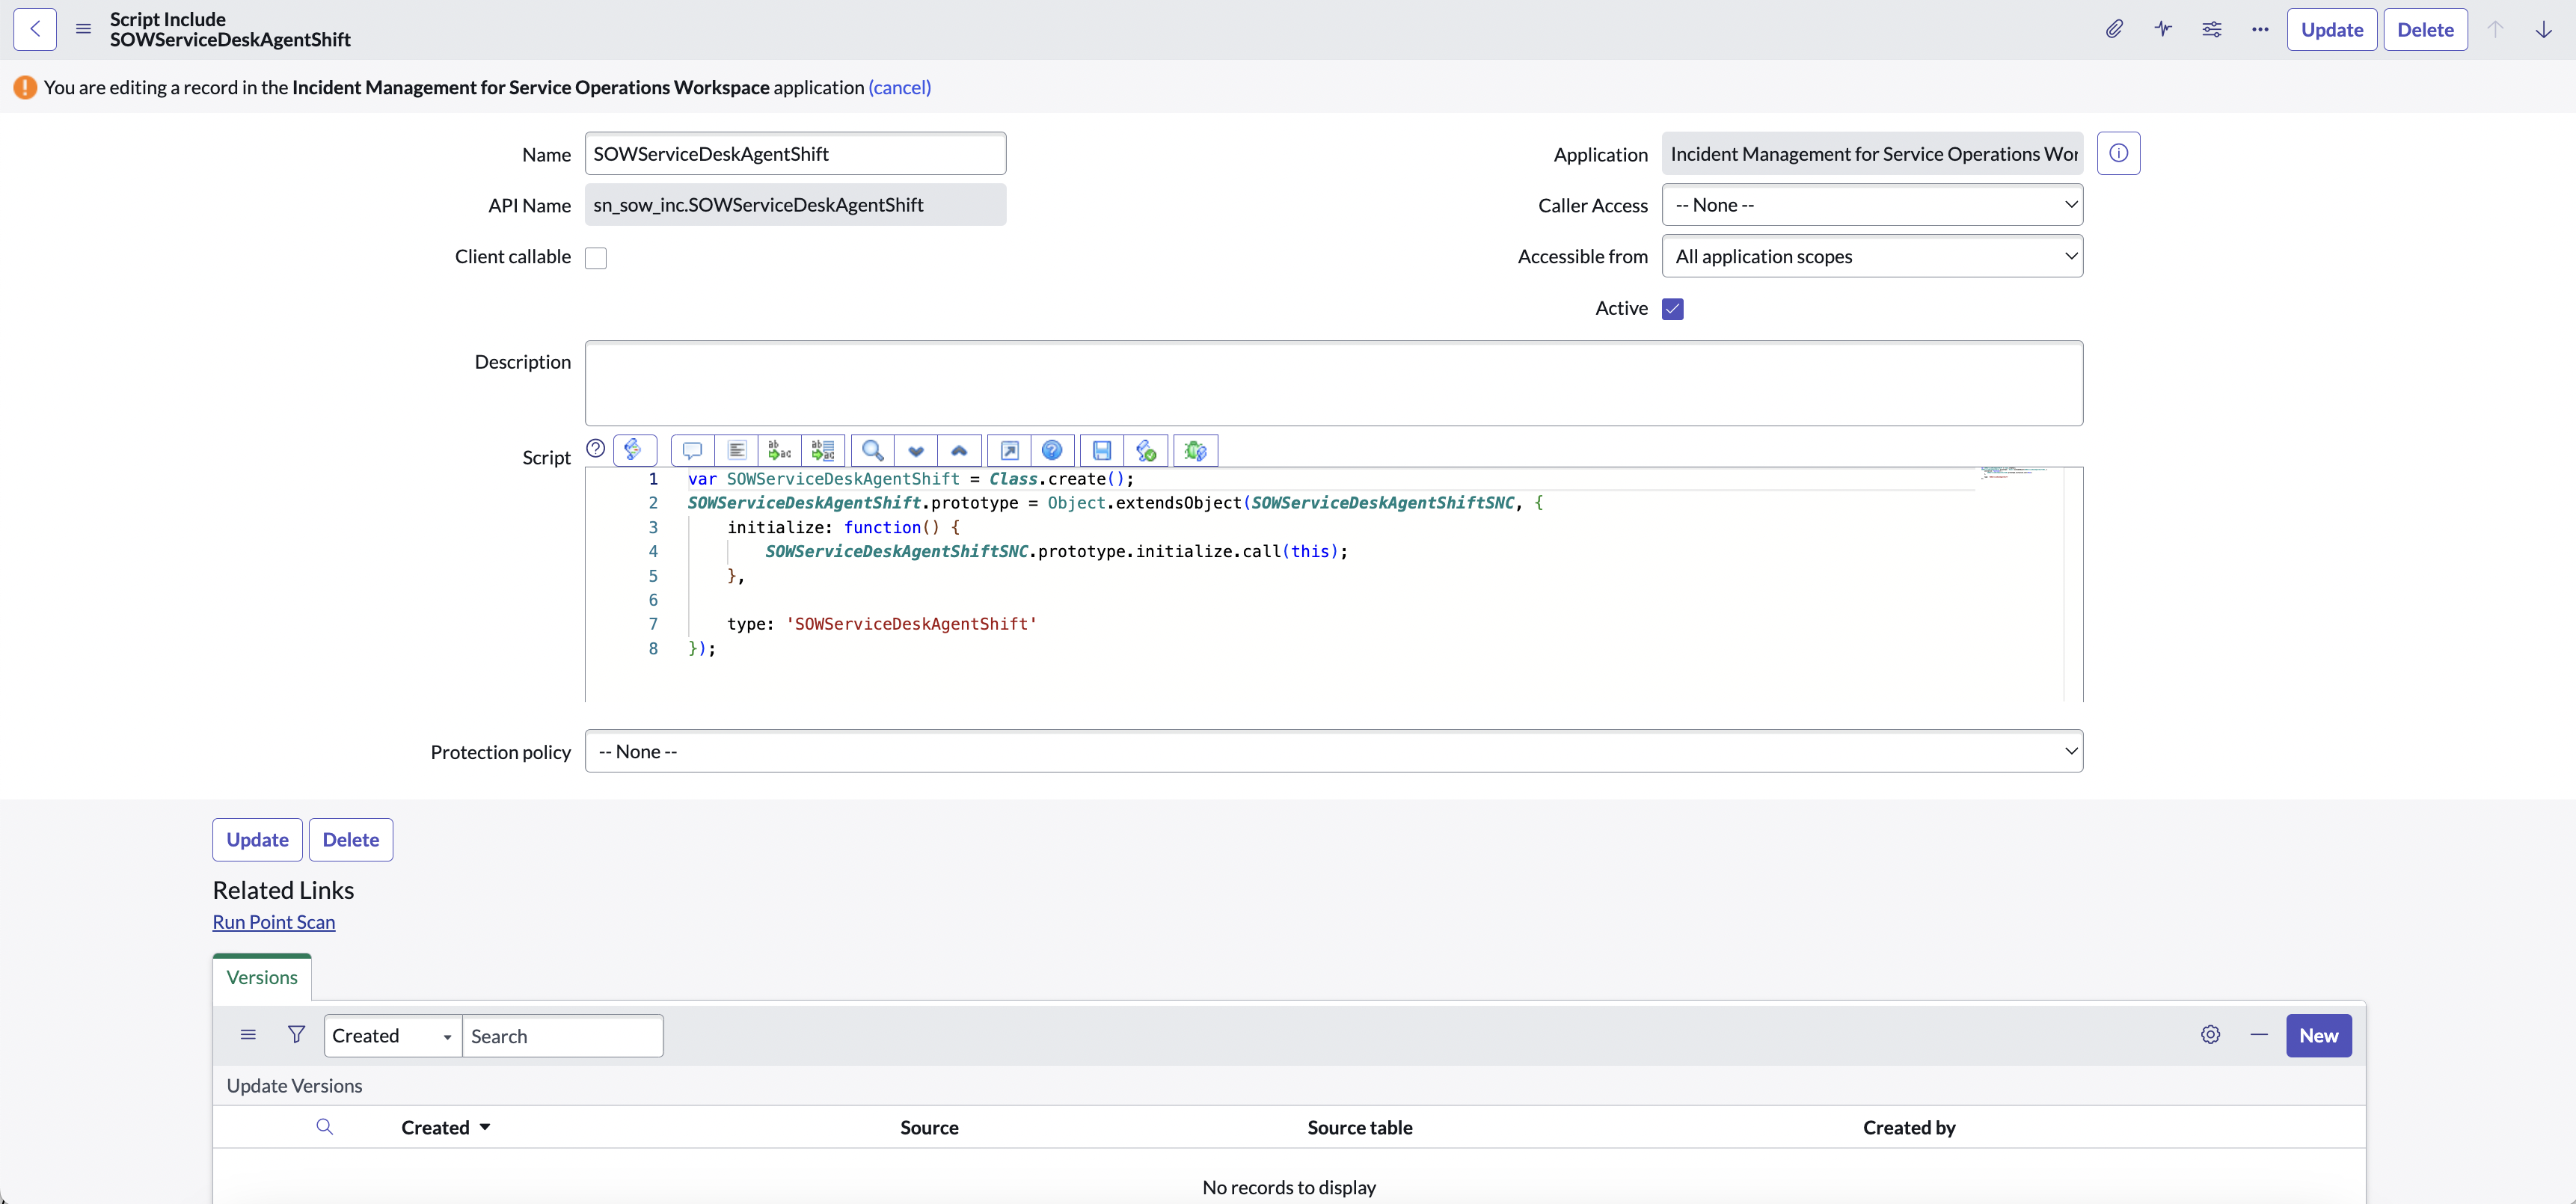This screenshot has width=2576, height=1204.
Task: Sort by the Created by column header
Action: click(x=1909, y=1127)
